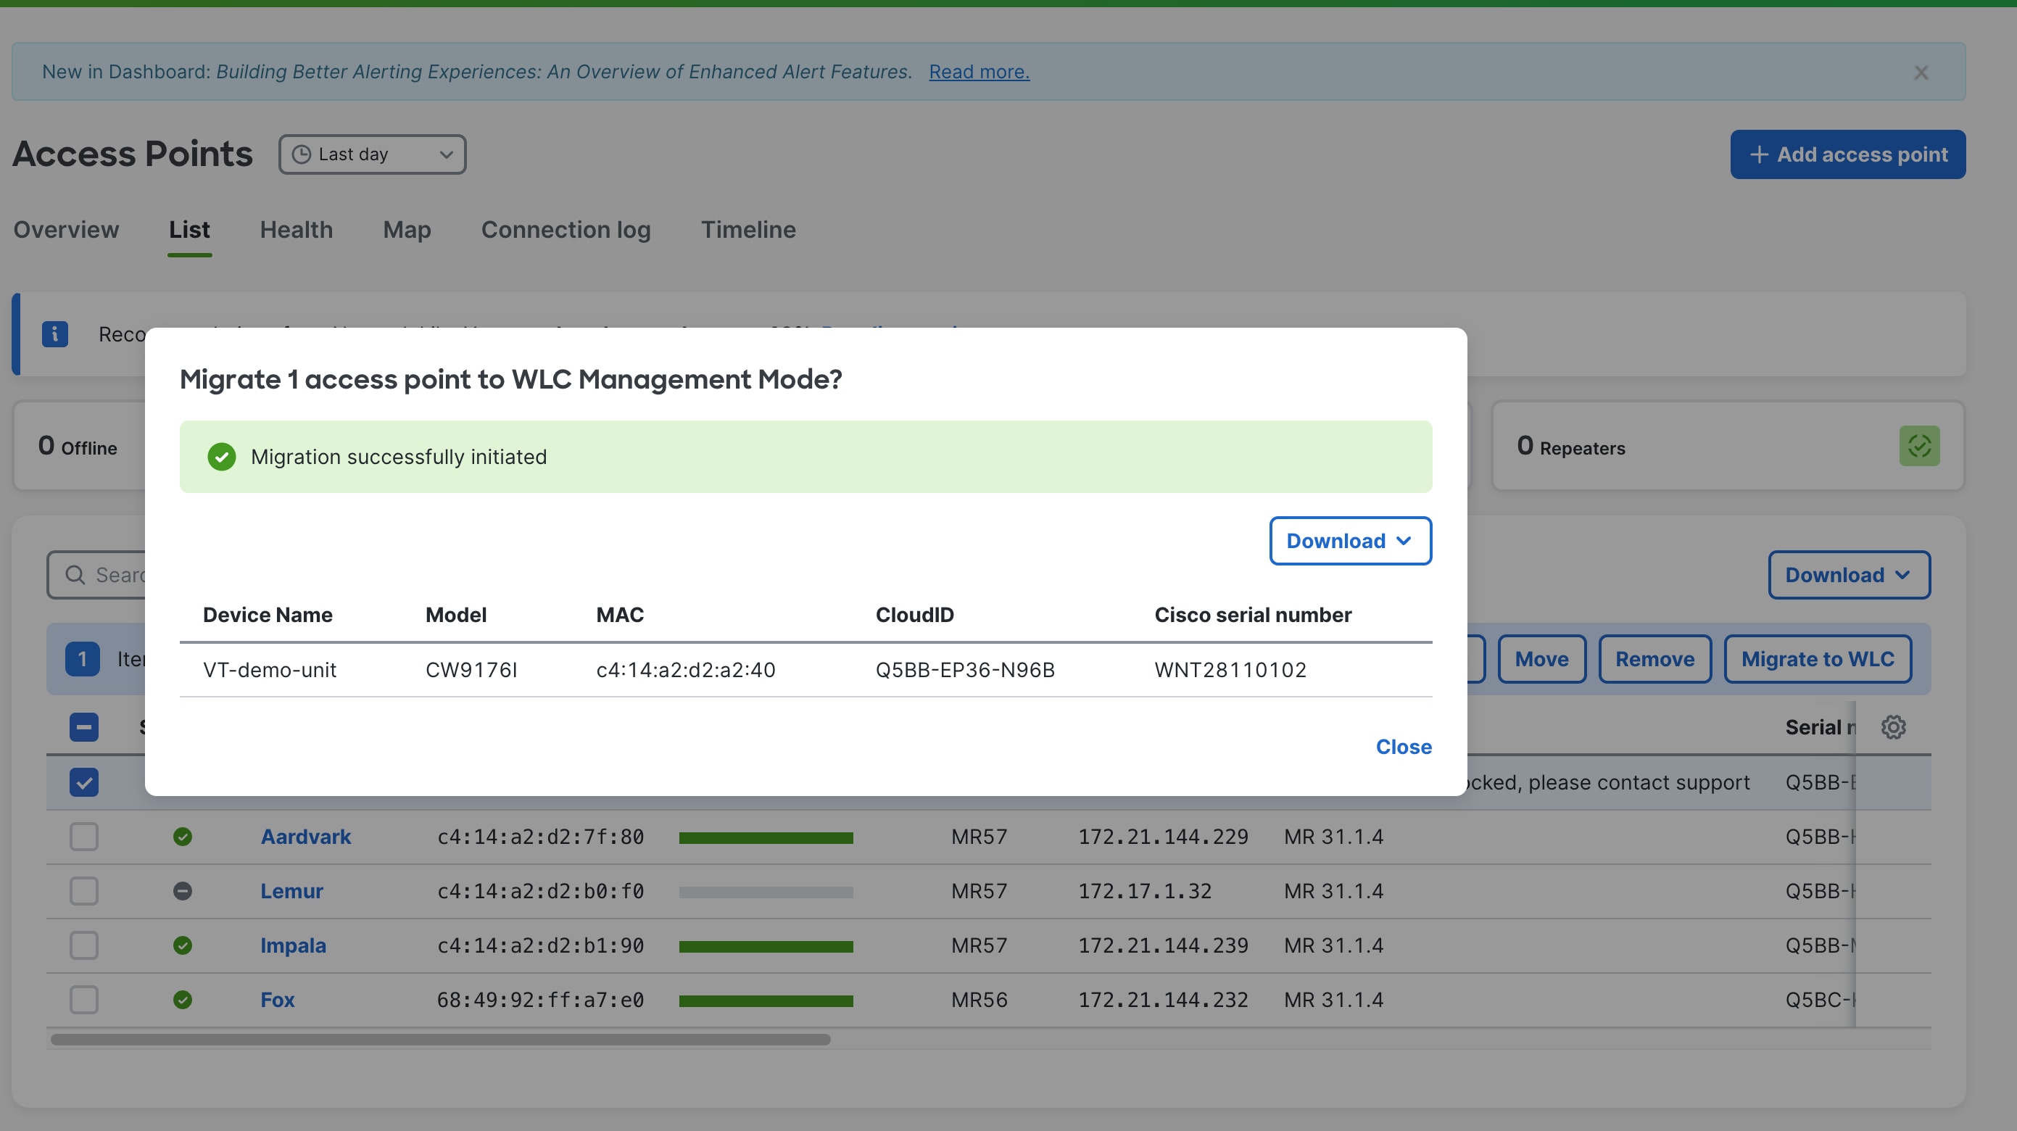2017x1131 pixels.
Task: Expand the Download dropdown in the dialog
Action: coord(1350,540)
